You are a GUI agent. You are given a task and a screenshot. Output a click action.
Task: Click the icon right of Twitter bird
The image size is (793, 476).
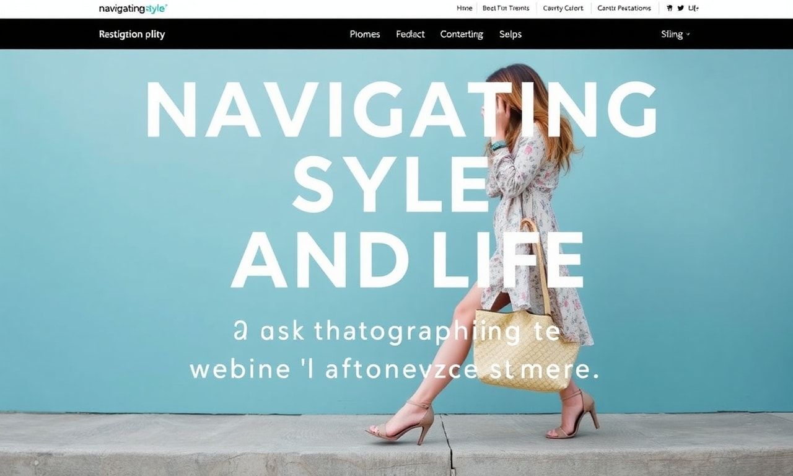(694, 8)
